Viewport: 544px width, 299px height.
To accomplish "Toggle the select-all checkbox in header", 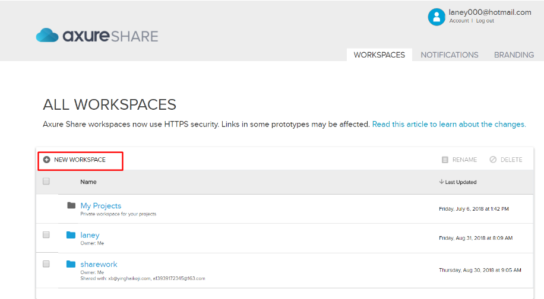I will [x=46, y=181].
